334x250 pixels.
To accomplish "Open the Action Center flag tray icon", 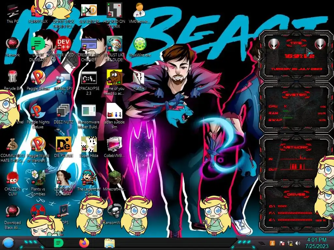I will pyautogui.click(x=282, y=243).
